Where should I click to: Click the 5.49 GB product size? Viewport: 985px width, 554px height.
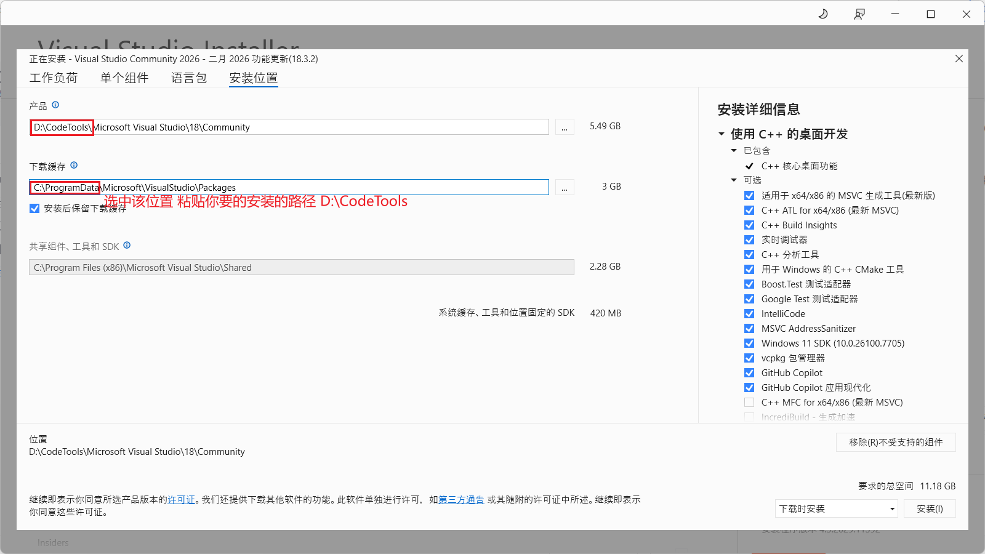pyautogui.click(x=605, y=126)
